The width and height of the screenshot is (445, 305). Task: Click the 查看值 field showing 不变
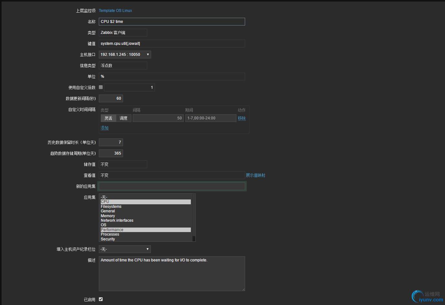pyautogui.click(x=172, y=175)
